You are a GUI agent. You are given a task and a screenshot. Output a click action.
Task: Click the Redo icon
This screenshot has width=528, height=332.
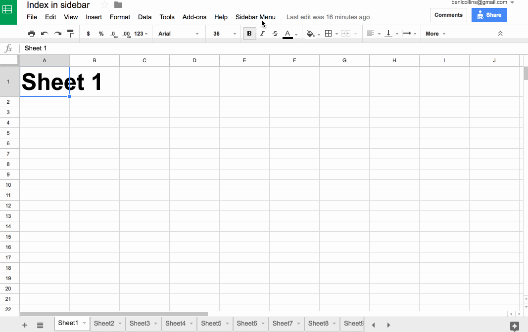(x=57, y=33)
